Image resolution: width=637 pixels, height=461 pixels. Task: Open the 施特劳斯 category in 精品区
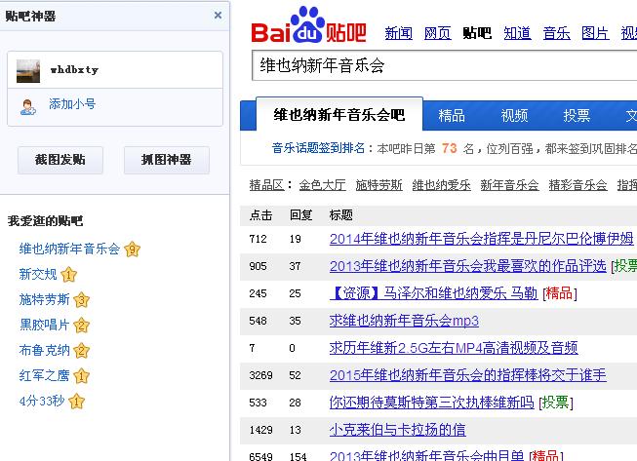pos(379,185)
